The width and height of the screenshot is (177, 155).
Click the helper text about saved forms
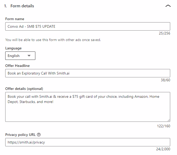(x=53, y=40)
